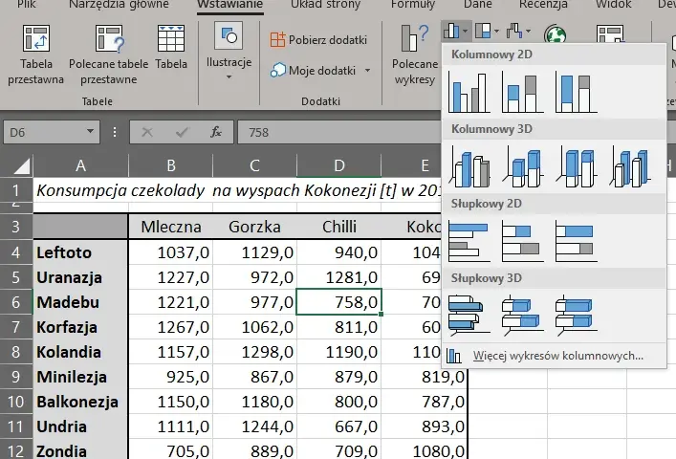Select column C header
This screenshot has height=459, width=676.
click(x=254, y=165)
